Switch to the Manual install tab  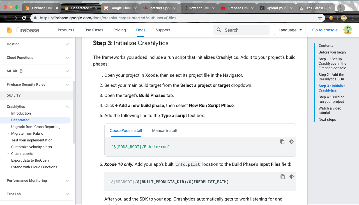pos(164,131)
